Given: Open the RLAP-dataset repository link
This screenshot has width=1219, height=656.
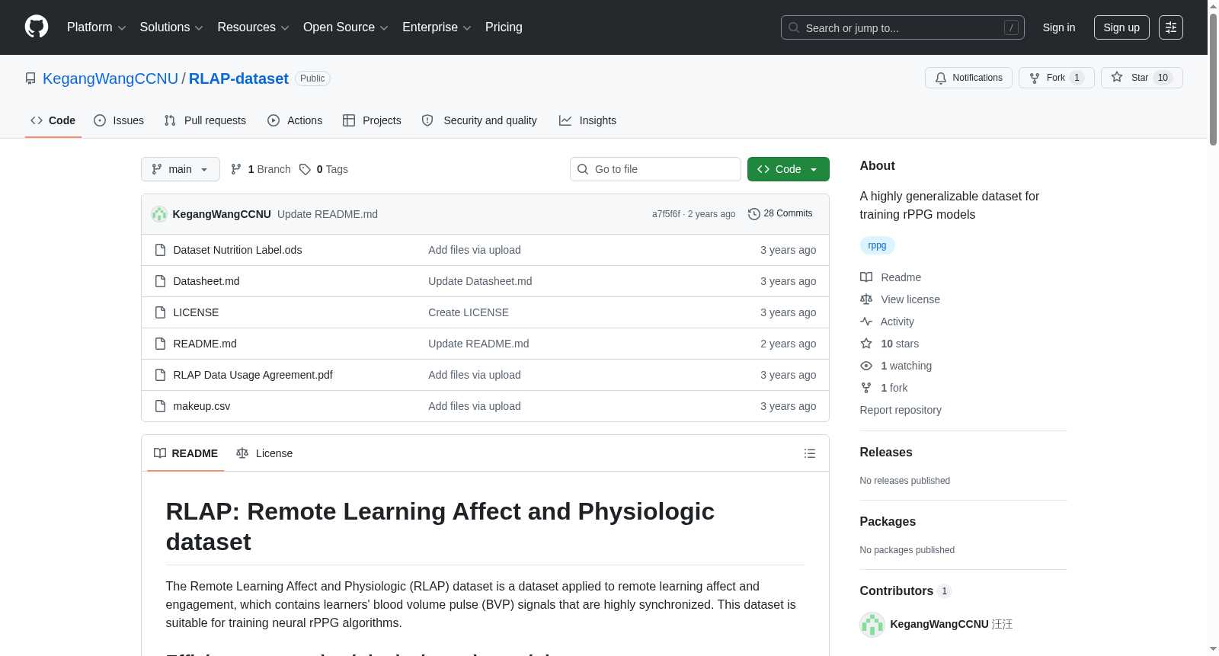Looking at the screenshot, I should tap(238, 78).
